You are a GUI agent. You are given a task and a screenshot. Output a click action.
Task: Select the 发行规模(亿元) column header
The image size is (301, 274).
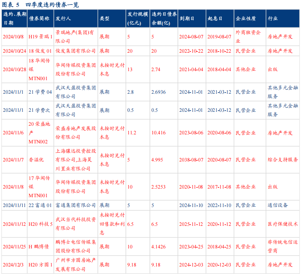coord(138,18)
